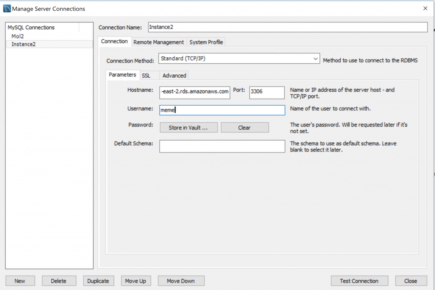Image resolution: width=435 pixels, height=290 pixels.
Task: Open the System Profile tab
Action: click(x=206, y=42)
